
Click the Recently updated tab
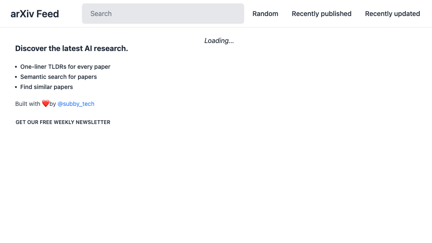392,13
